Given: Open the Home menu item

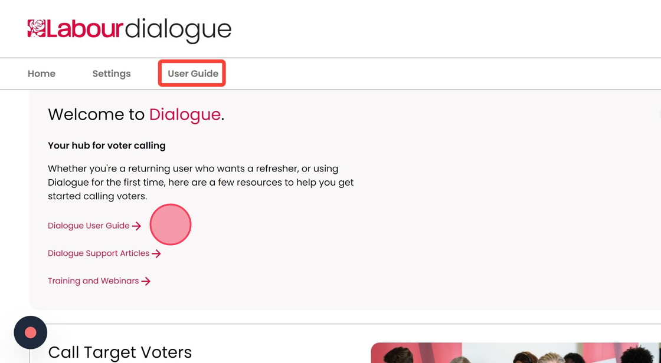Looking at the screenshot, I should [x=41, y=74].
